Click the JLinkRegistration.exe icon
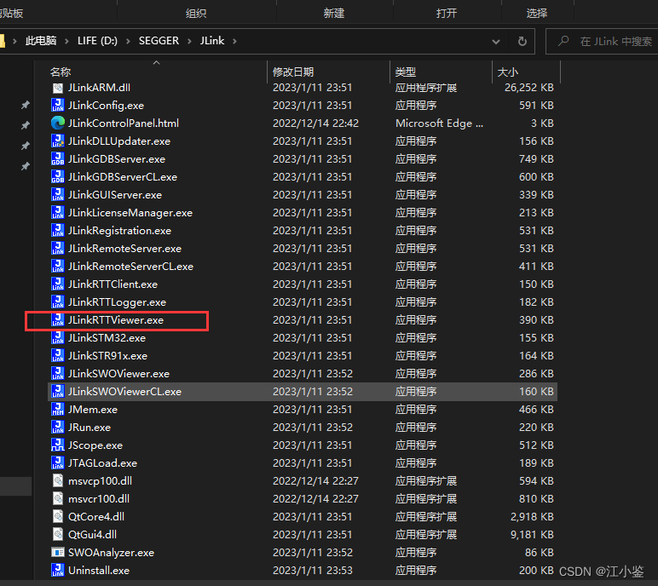This screenshot has height=586, width=658. pos(57,230)
